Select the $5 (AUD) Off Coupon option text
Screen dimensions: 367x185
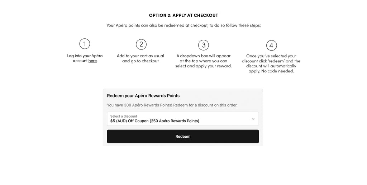tap(155, 121)
